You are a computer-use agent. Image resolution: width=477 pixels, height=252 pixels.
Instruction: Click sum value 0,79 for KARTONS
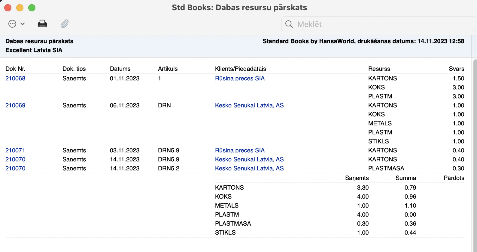(410, 187)
